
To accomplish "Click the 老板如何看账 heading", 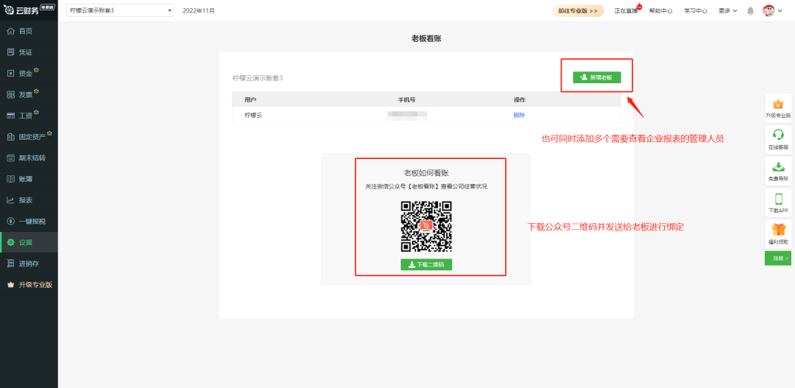I will (x=426, y=173).
